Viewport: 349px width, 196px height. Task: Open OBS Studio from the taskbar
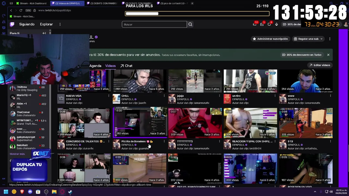[46, 192]
